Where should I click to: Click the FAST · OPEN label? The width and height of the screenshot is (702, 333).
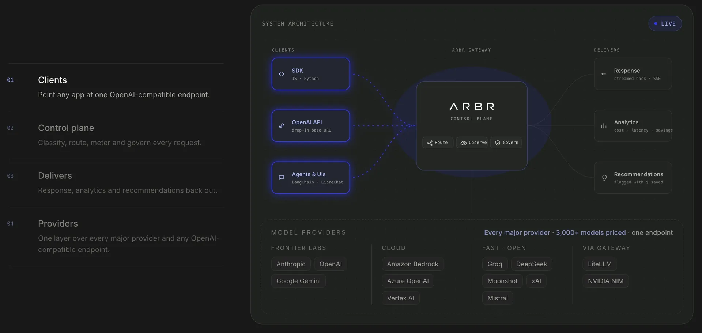tap(504, 248)
